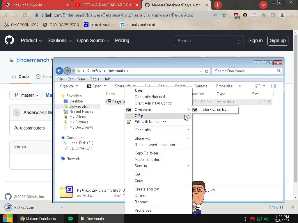Open the Chrome extensions puzzle icon
Image resolution: width=298 pixels, height=223 pixels.
(263, 15)
